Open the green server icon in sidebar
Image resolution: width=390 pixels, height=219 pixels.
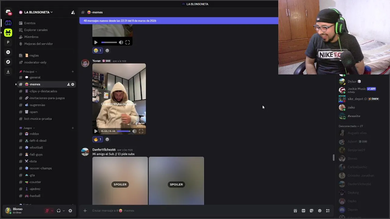coord(8,33)
